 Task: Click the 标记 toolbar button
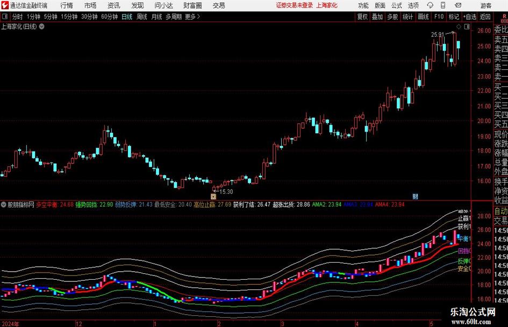[454, 17]
